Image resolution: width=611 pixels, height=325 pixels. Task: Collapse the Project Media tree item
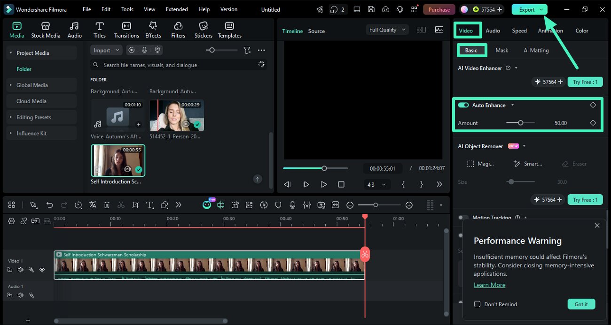click(10, 53)
